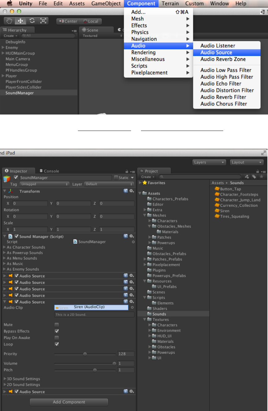
Task: Expand the Enemy object in Hierarchy
Action: tap(3, 47)
